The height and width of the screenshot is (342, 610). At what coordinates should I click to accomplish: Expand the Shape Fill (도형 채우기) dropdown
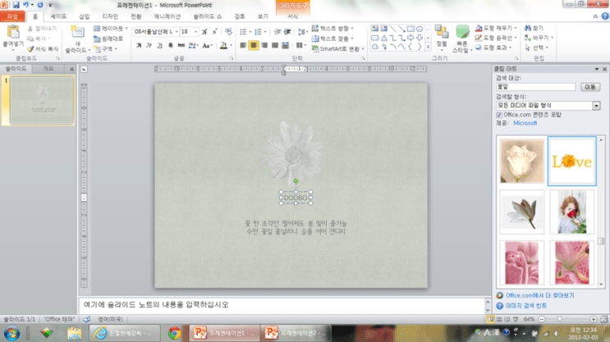tap(516, 28)
